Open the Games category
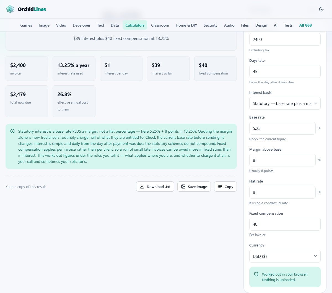Image resolution: width=332 pixels, height=293 pixels. coord(26,25)
